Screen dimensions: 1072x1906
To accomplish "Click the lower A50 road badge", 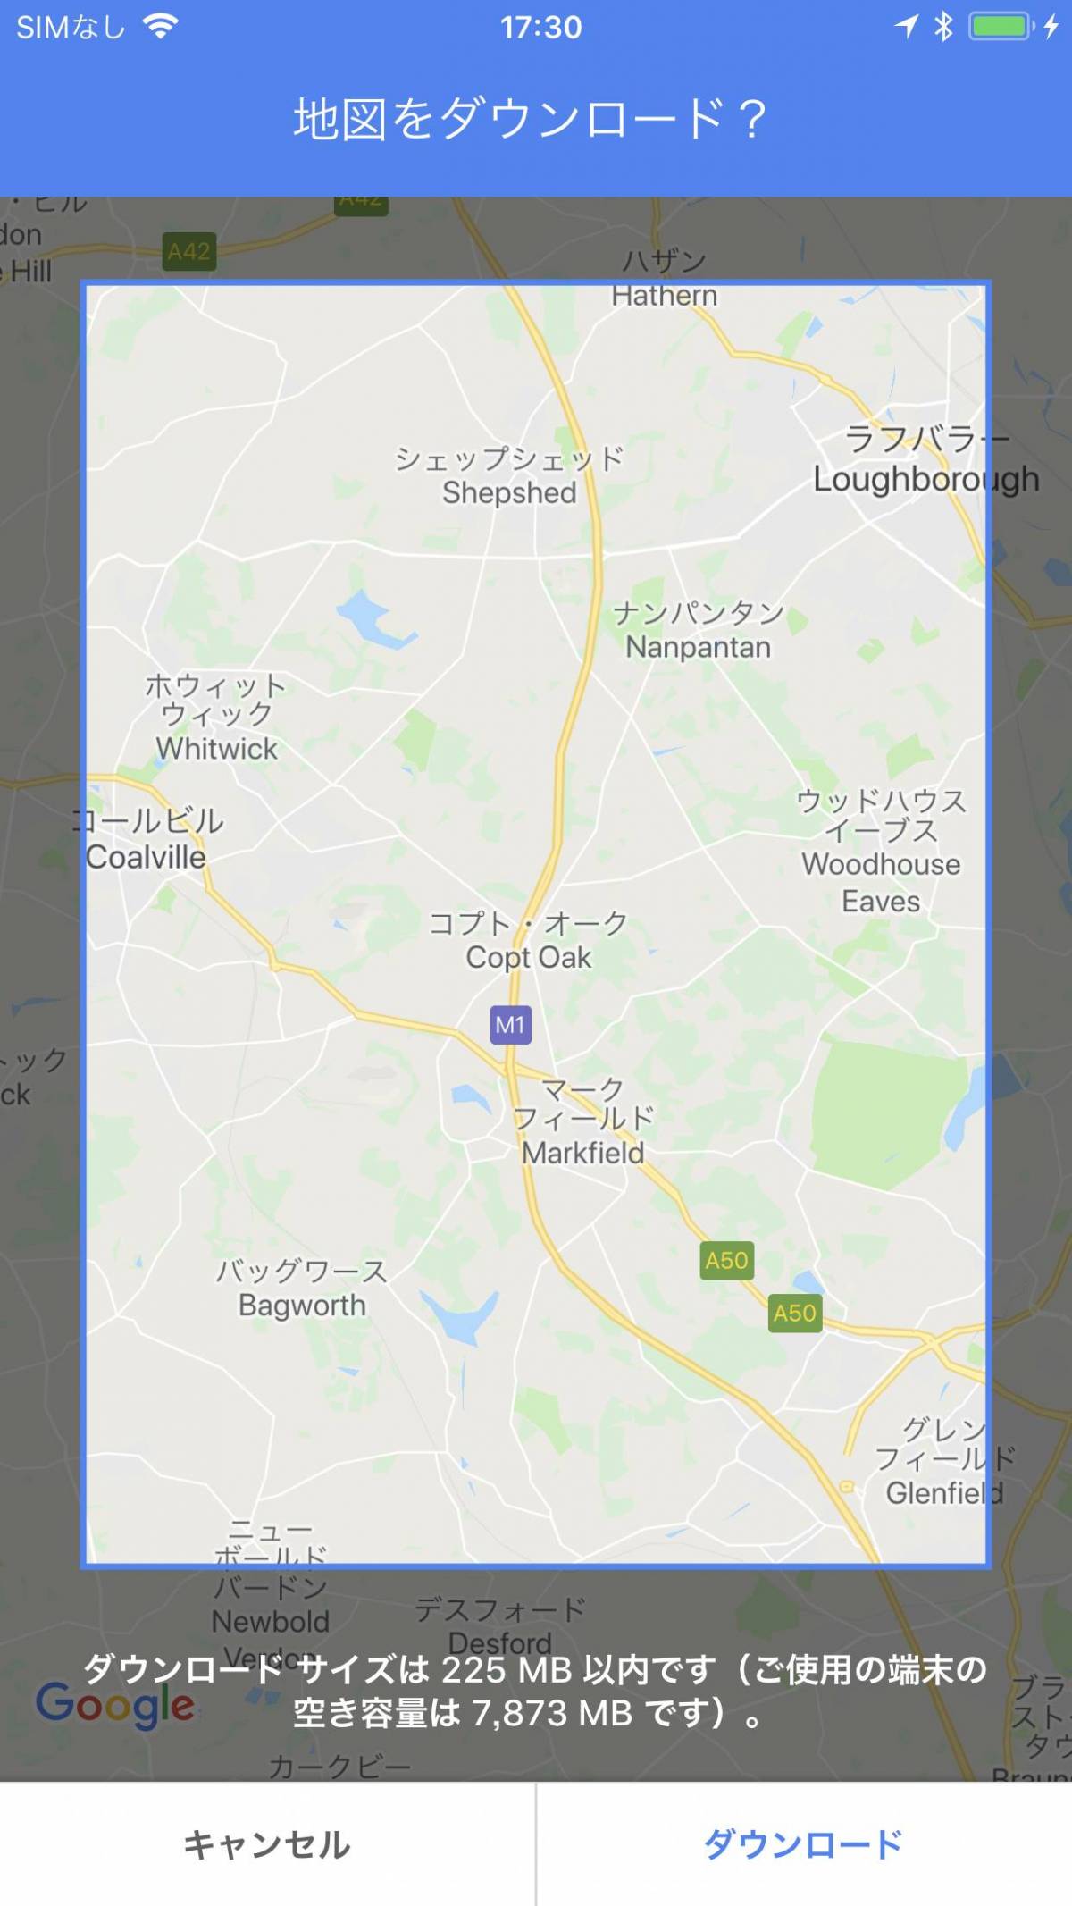I will pyautogui.click(x=795, y=1313).
